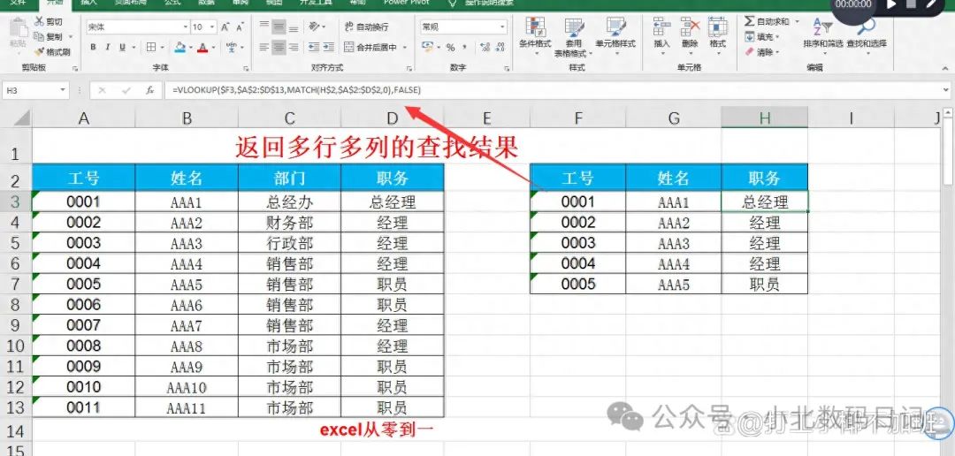The height and width of the screenshot is (456, 955).
Task: Click the Copy (复制) icon
Action: tap(39, 36)
